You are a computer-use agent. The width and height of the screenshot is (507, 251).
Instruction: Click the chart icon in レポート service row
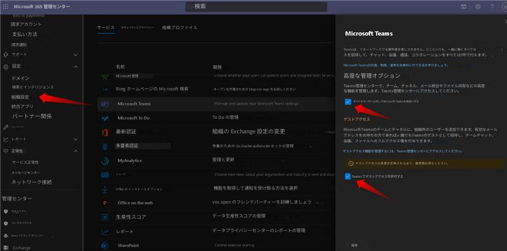pos(105,231)
